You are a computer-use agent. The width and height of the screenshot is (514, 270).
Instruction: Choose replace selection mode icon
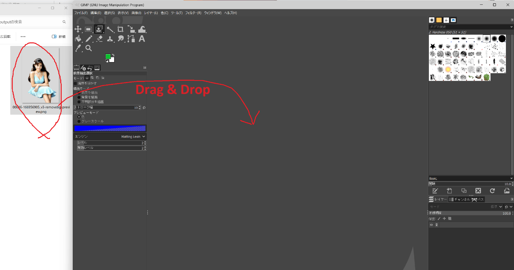coord(87,78)
